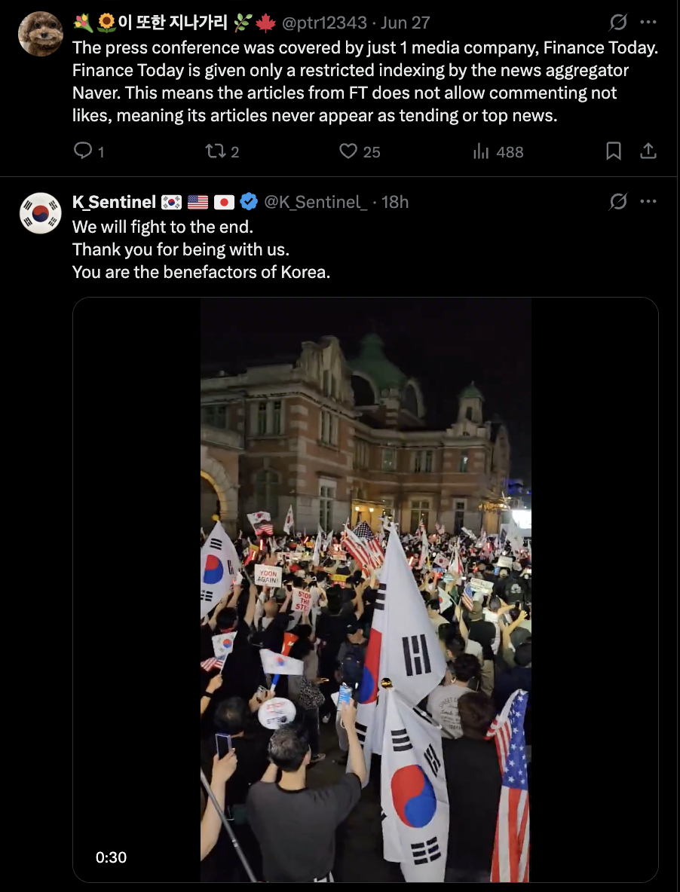
Task: Open the 18h tweet timestamp
Action: pos(395,202)
